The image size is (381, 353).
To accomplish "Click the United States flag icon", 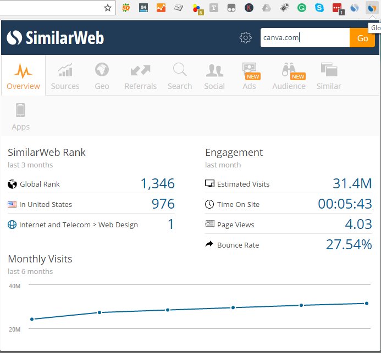I will 12,204.
